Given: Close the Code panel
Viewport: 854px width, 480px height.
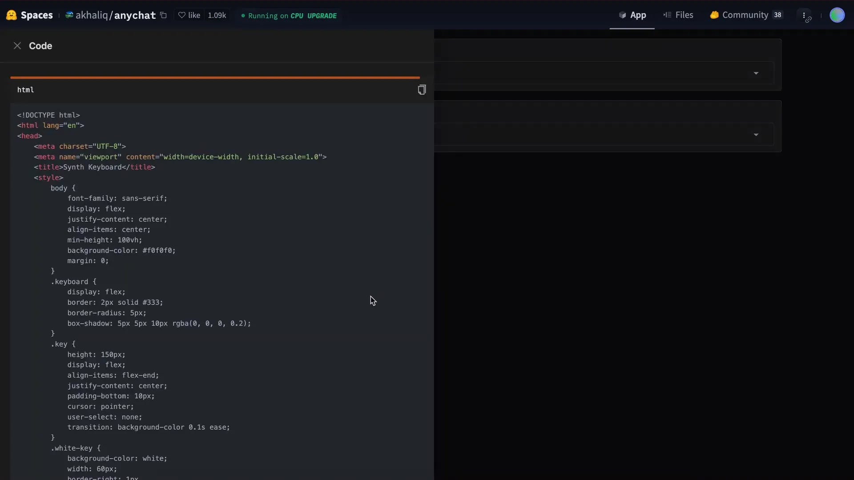Looking at the screenshot, I should [17, 45].
